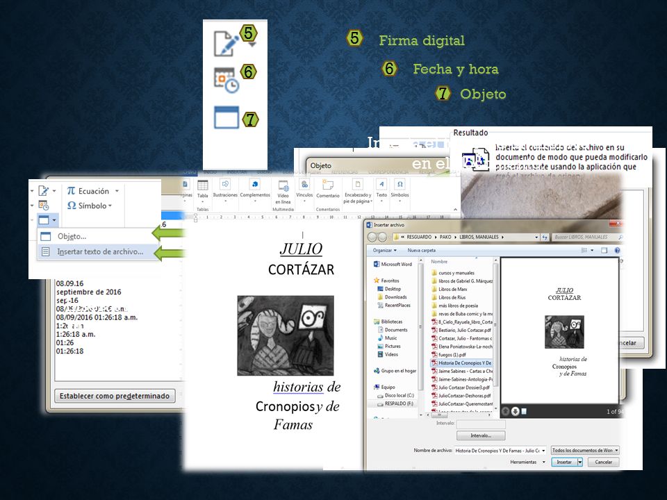Screen dimensions: 667x500
Task: Click the file list horizontal scrollbar
Action: [x=459, y=414]
